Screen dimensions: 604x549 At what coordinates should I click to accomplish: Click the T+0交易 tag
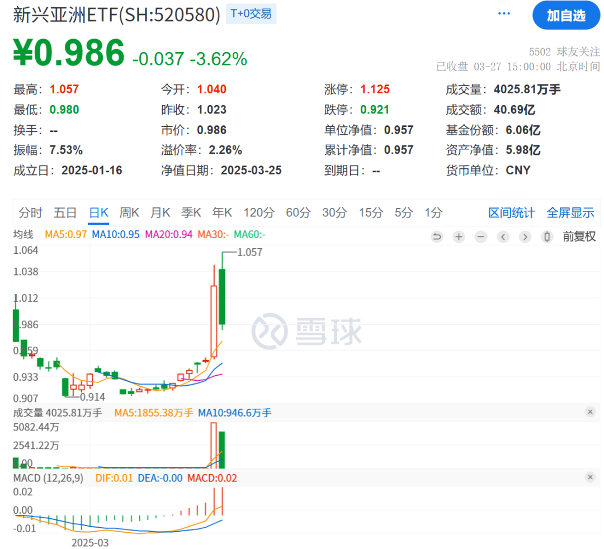pos(251,14)
